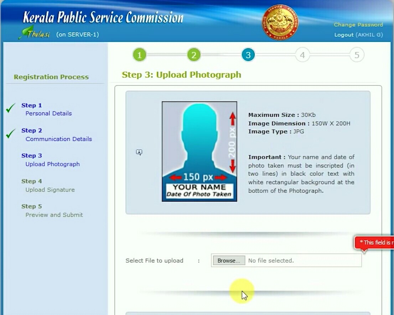Open the Upload Photograph step

click(x=52, y=164)
